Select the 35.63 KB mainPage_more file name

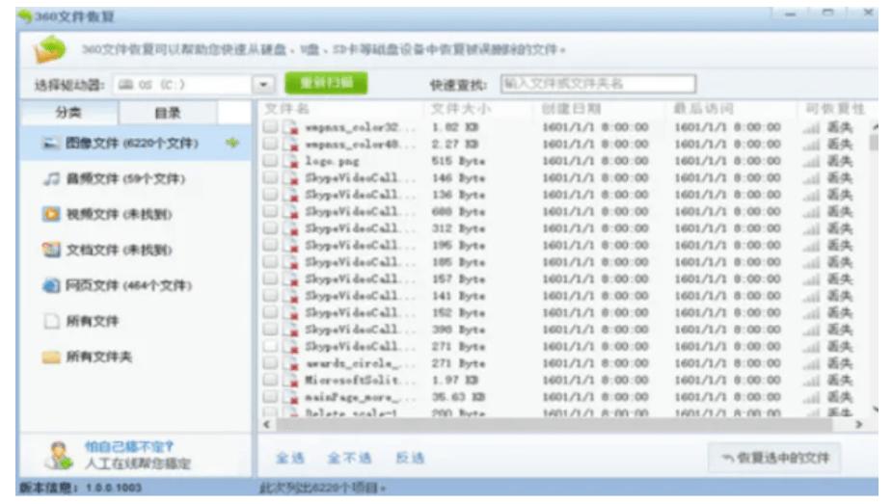click(x=360, y=397)
